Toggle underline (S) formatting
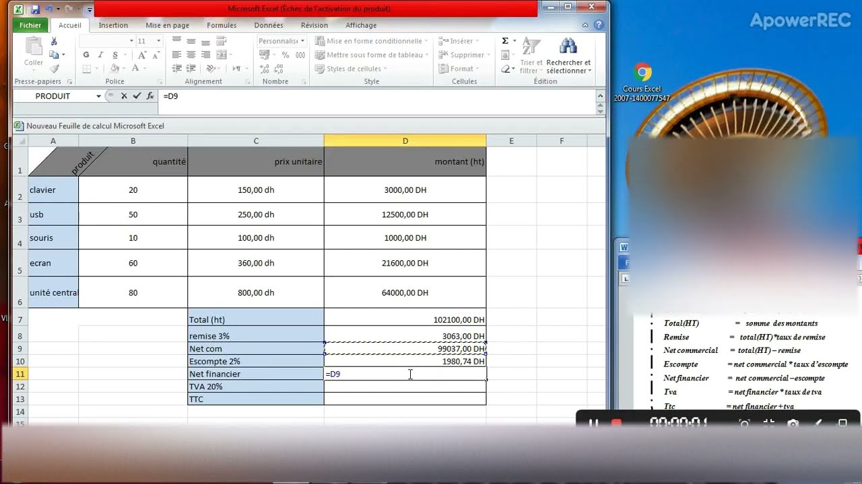This screenshot has height=484, width=862. (115, 55)
